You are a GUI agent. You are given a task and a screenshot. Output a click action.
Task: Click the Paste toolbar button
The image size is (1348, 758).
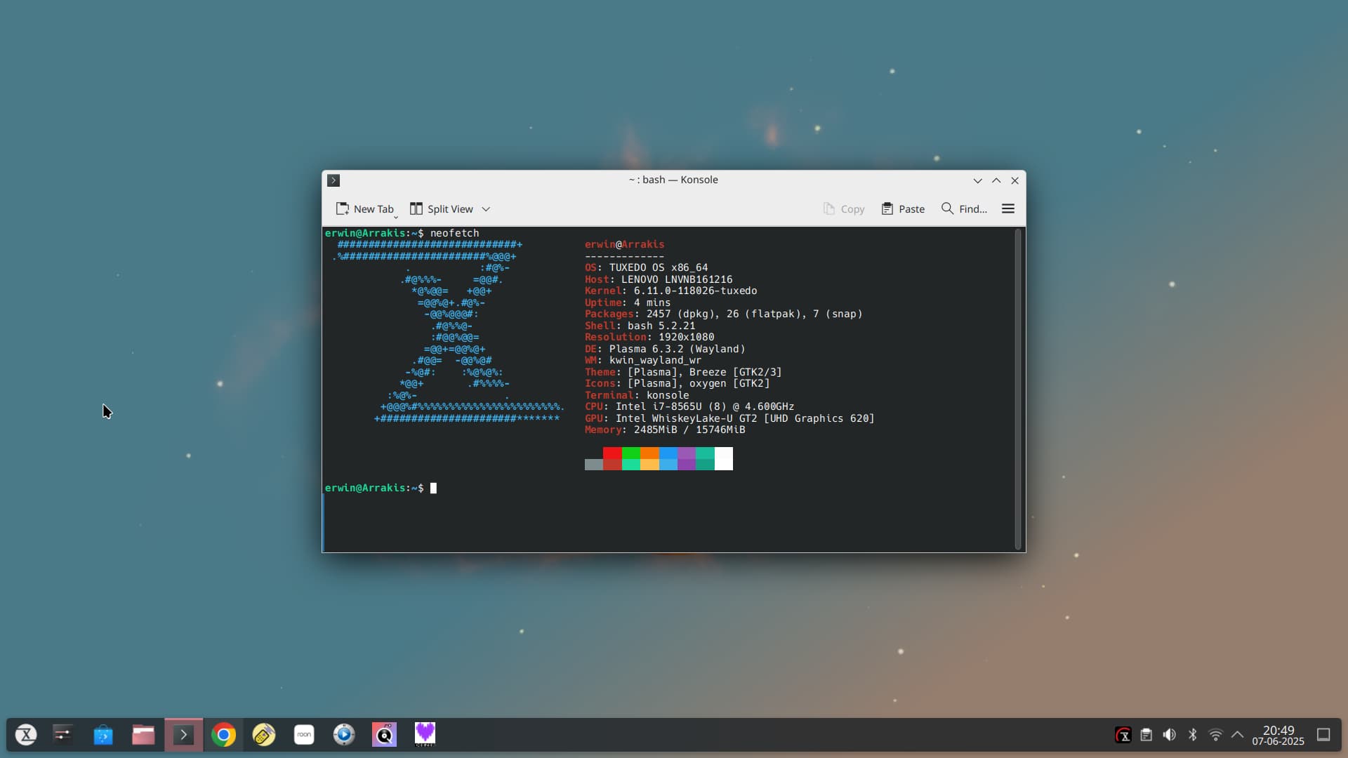[904, 209]
